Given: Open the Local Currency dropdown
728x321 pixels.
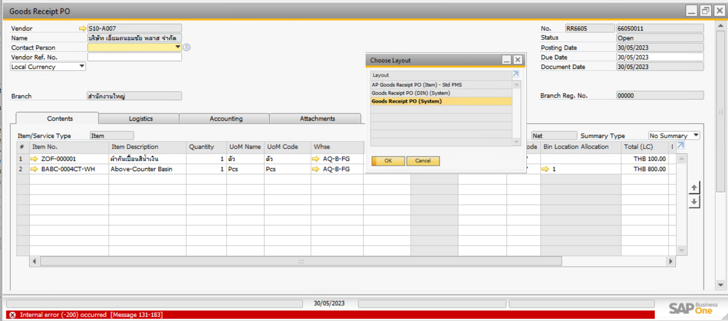Looking at the screenshot, I should [81, 66].
